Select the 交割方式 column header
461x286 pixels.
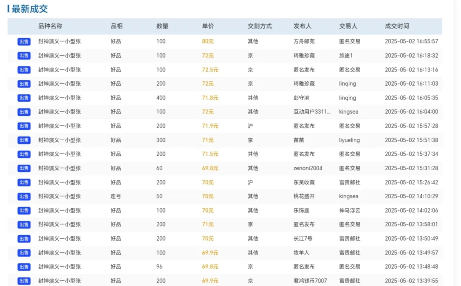tap(259, 26)
